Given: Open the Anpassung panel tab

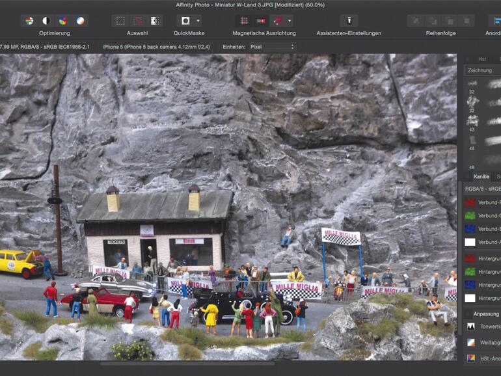Looking at the screenshot, I should coord(486,314).
